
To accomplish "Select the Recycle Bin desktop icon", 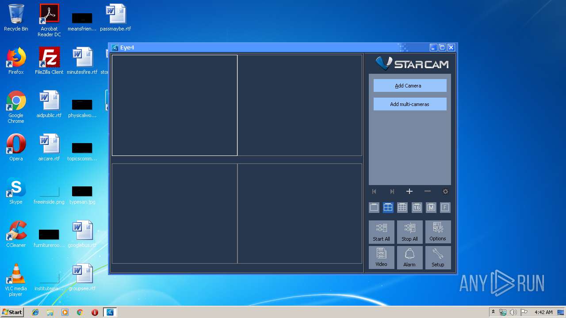I will (16, 18).
